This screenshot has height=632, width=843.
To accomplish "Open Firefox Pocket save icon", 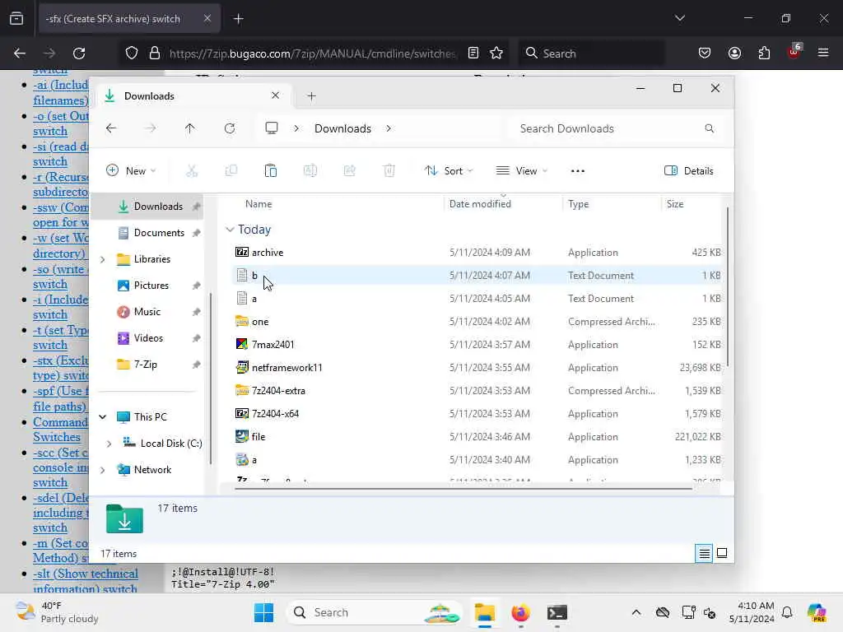I will coord(705,53).
